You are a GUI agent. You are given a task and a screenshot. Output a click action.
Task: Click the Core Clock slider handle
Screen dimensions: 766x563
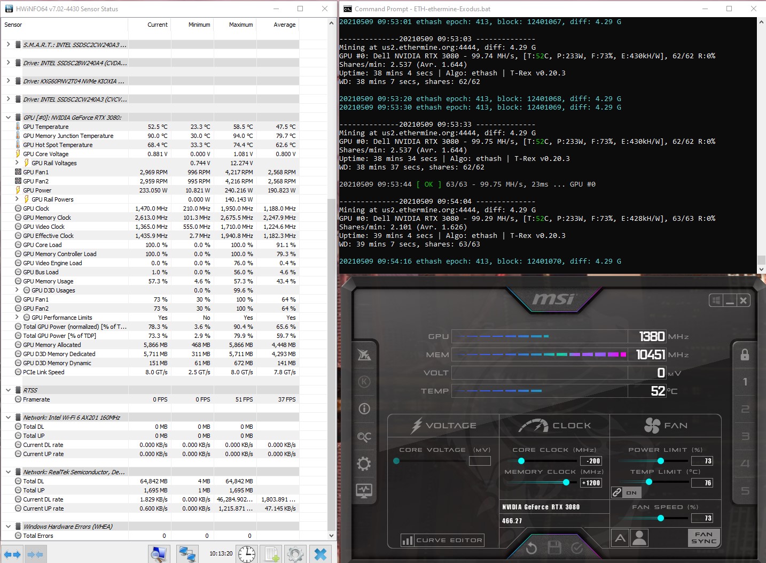(x=521, y=461)
